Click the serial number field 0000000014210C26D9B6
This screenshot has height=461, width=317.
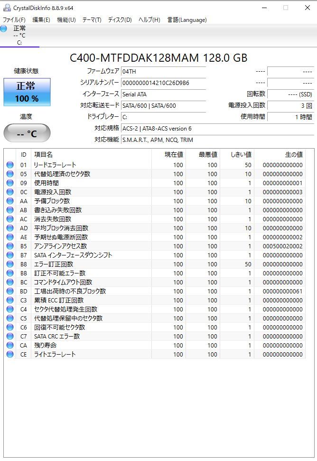[x=163, y=83]
